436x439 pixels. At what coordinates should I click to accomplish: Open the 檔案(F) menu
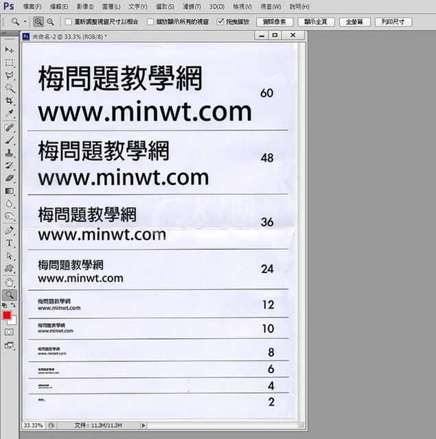coord(32,7)
